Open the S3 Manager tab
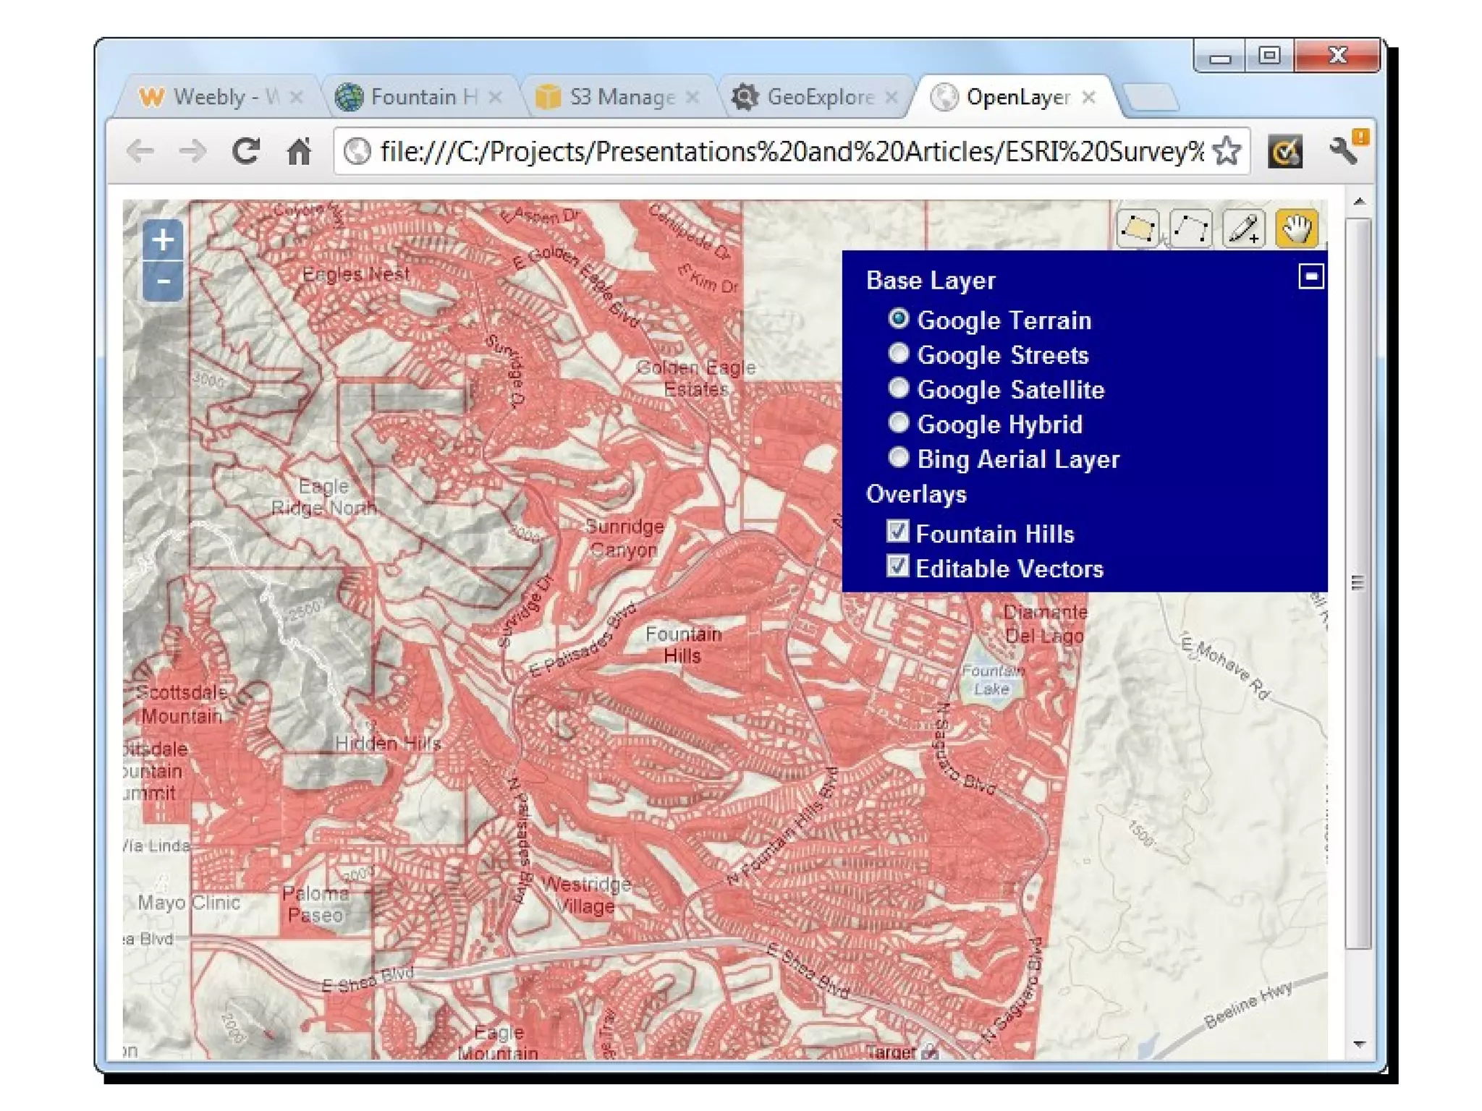This screenshot has width=1482, height=1111. tap(614, 97)
